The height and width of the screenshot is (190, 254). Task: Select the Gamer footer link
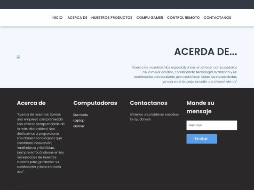click(79, 126)
